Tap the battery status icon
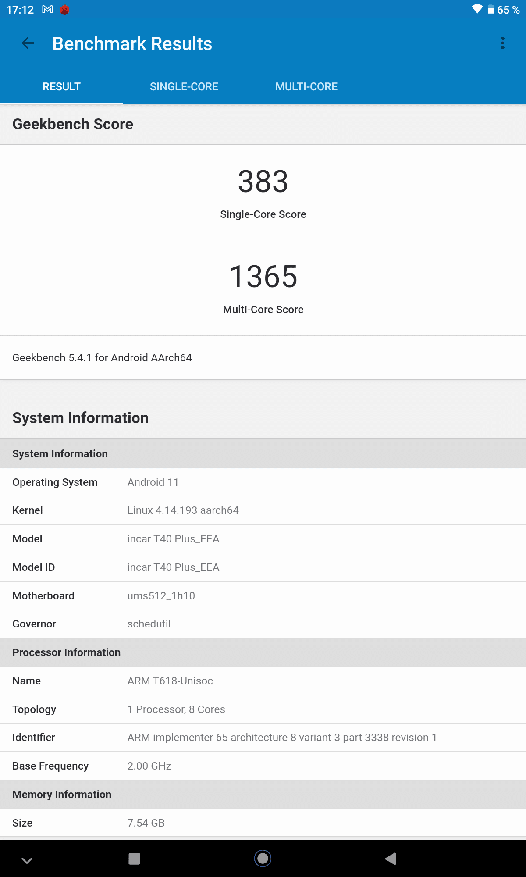 point(490,10)
